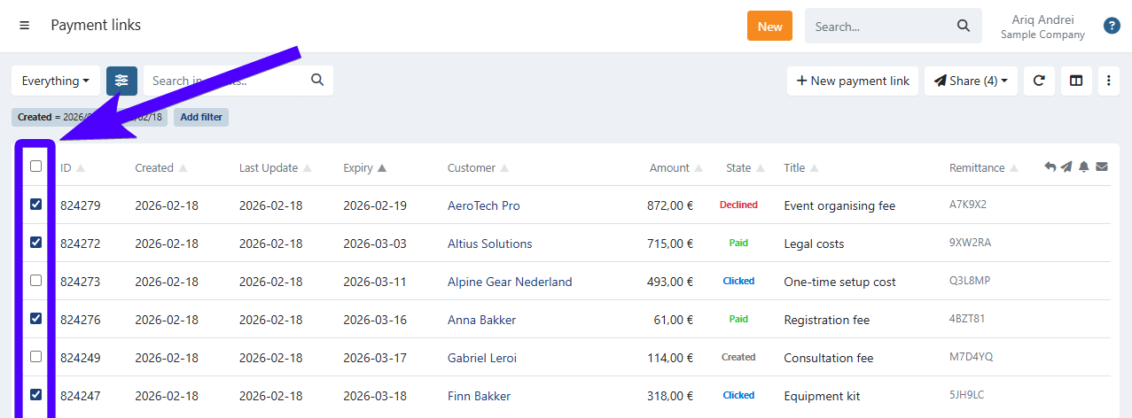Viewport: 1132px width, 418px height.
Task: Click the bell icon column header
Action: pyautogui.click(x=1083, y=166)
